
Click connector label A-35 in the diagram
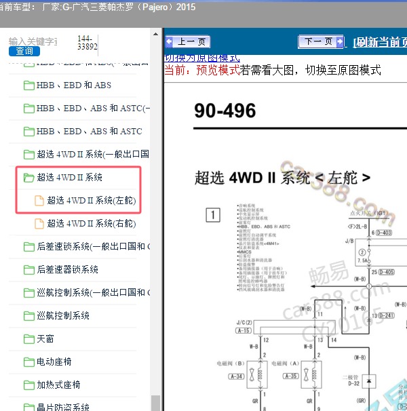click(290, 376)
